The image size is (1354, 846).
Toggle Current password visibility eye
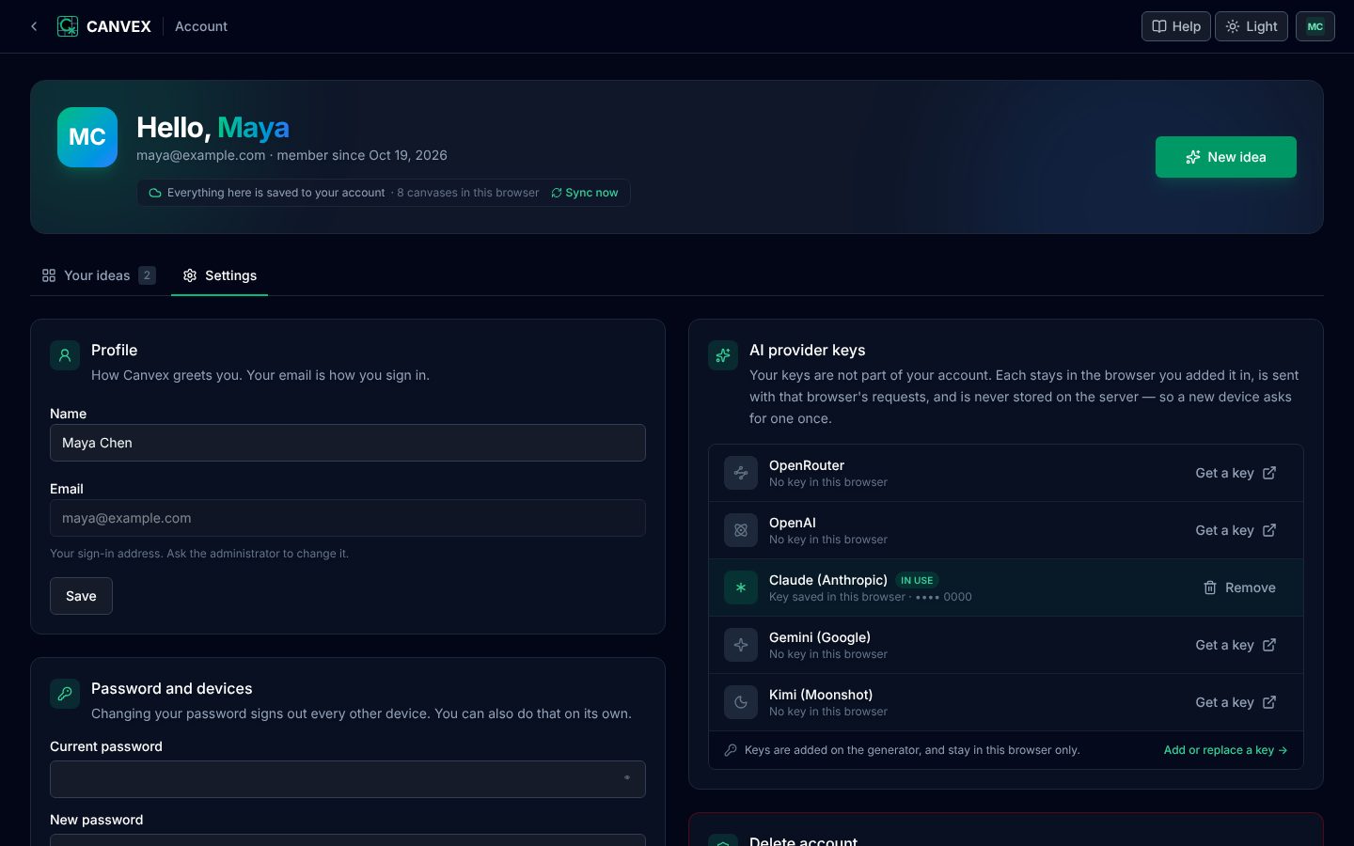coord(627,778)
